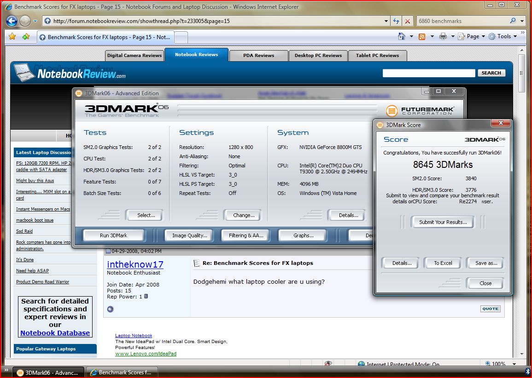
Task: Open the Page menu
Action: tap(472, 36)
